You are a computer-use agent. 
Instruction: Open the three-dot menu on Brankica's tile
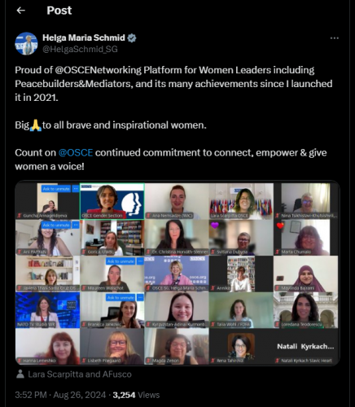[x=140, y=298]
